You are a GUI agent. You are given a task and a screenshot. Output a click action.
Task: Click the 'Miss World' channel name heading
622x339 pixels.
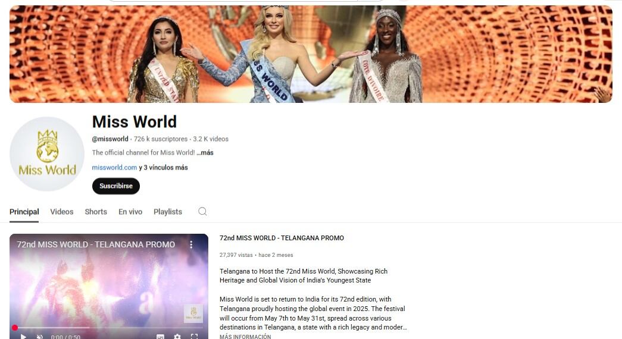135,122
